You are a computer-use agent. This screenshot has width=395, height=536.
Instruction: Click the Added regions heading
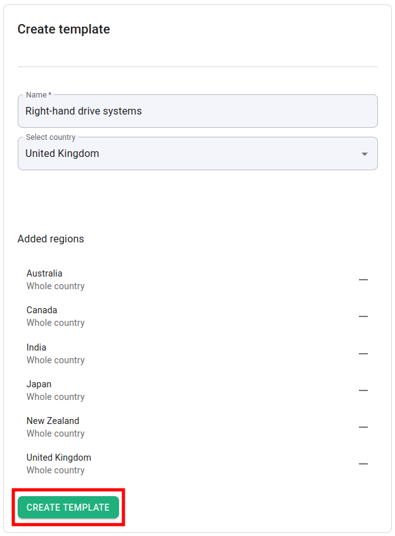pyautogui.click(x=51, y=239)
